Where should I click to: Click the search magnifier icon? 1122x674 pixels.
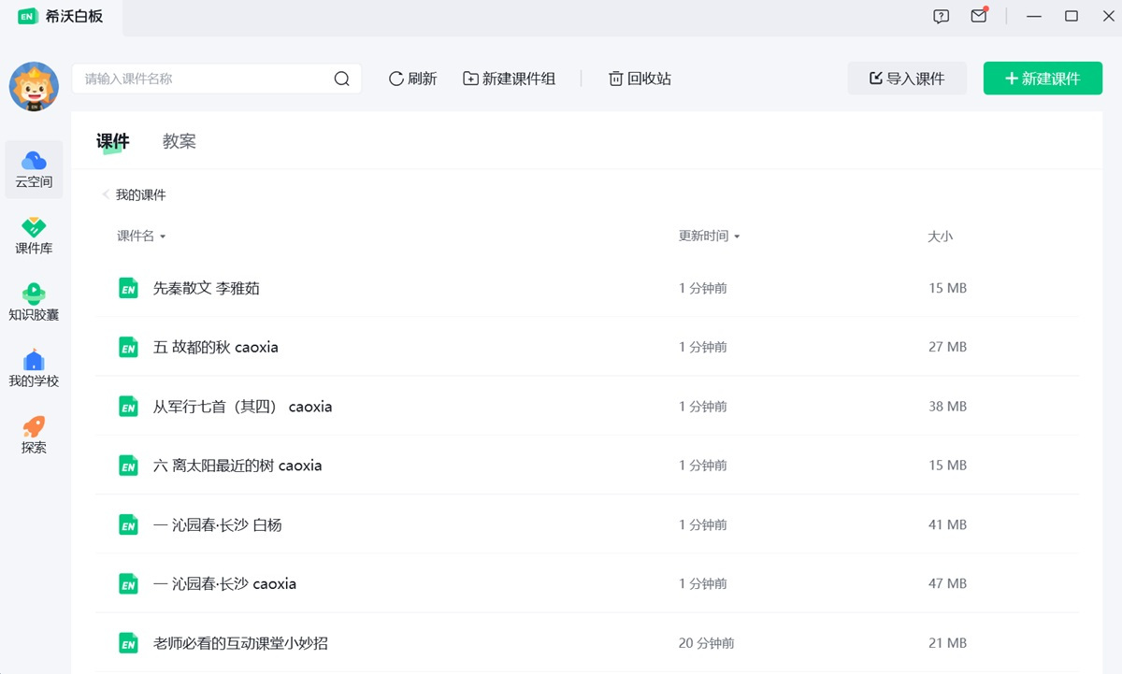click(341, 79)
